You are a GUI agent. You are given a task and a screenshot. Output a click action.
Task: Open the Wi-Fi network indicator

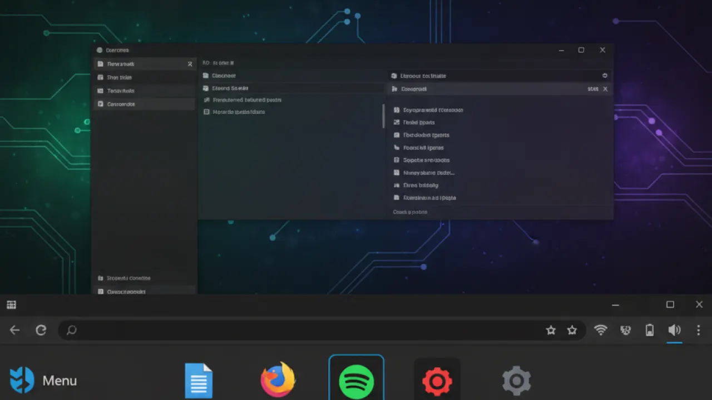click(x=601, y=330)
